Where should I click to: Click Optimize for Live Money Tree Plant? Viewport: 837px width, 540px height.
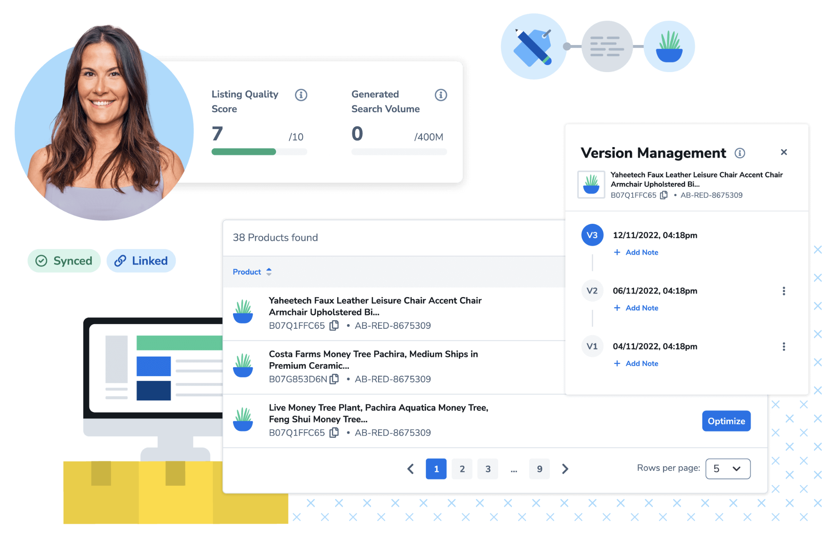point(726,421)
